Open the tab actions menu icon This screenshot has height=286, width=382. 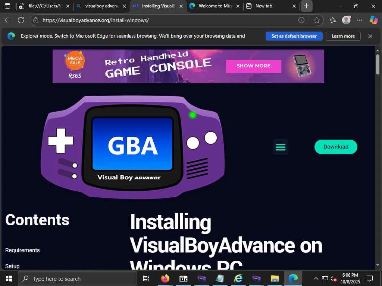[x=7, y=6]
